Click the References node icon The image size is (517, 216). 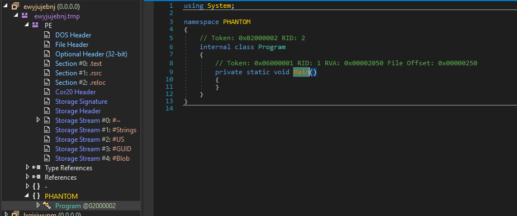click(36, 177)
